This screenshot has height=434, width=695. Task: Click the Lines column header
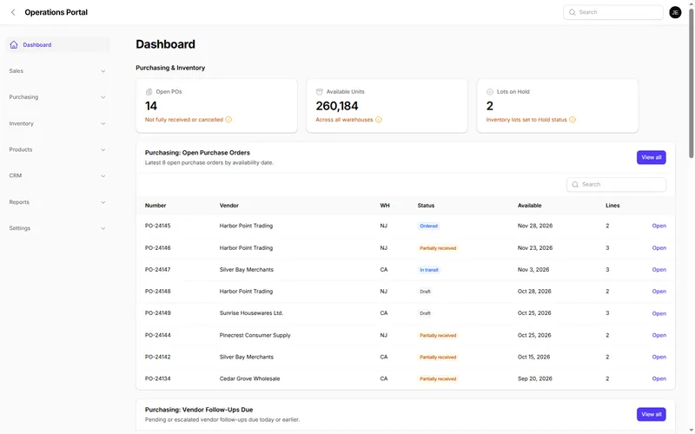(612, 206)
